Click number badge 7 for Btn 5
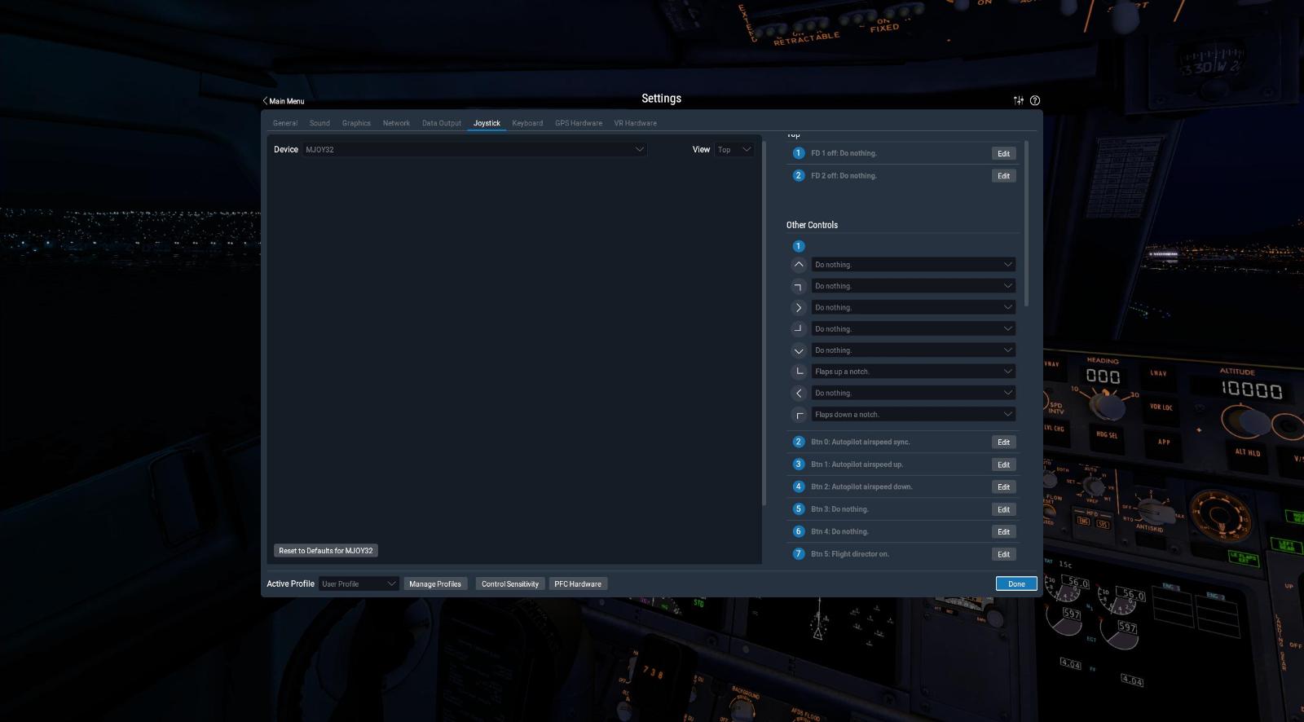 799,554
